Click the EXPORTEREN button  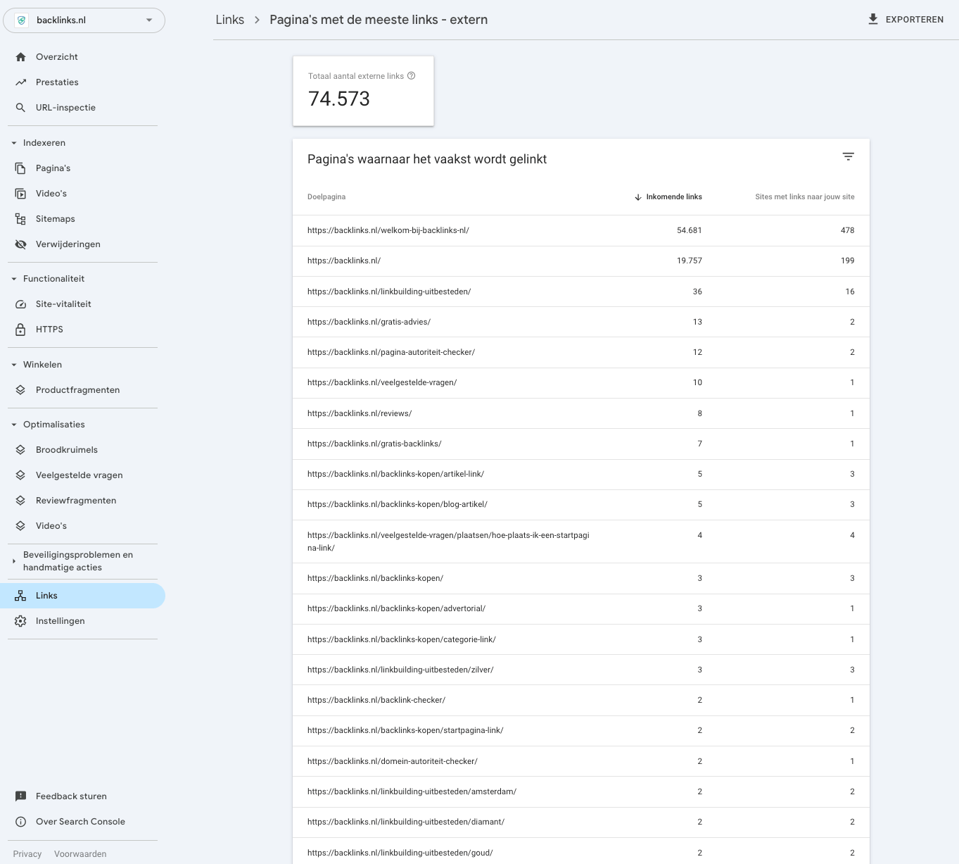tap(906, 19)
